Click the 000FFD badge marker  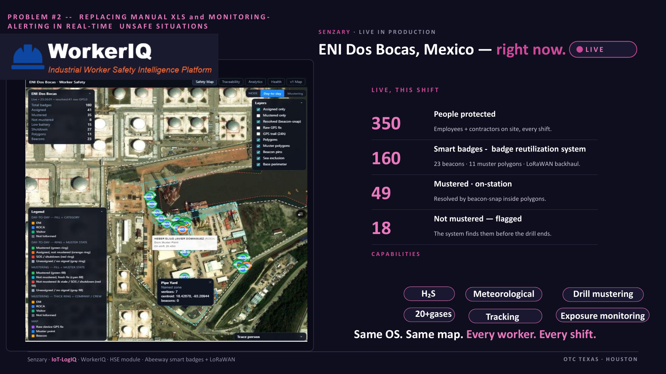[184, 276]
